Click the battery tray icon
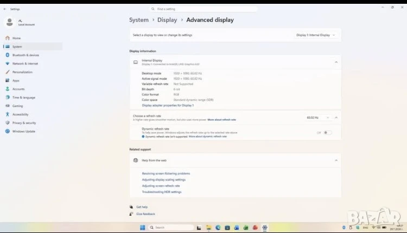Image resolution: width=407 pixels, height=233 pixels. [x=384, y=228]
